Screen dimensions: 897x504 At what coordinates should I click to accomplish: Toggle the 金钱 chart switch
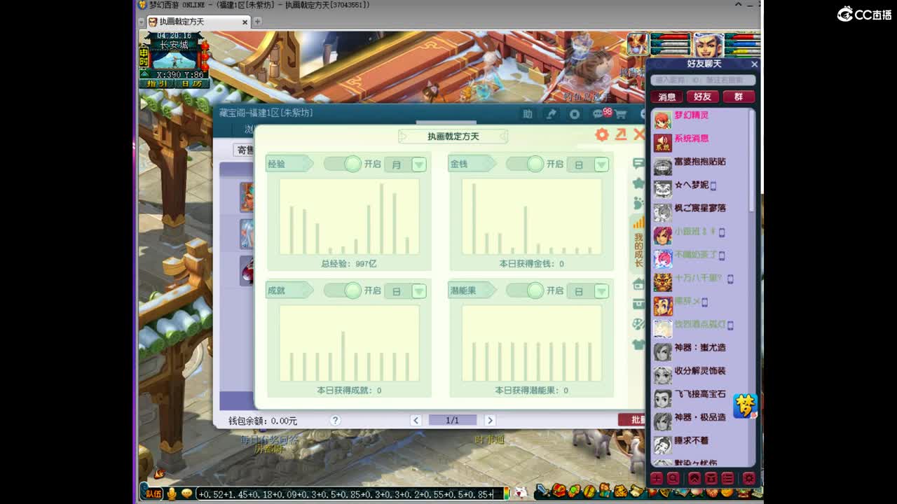coord(526,164)
